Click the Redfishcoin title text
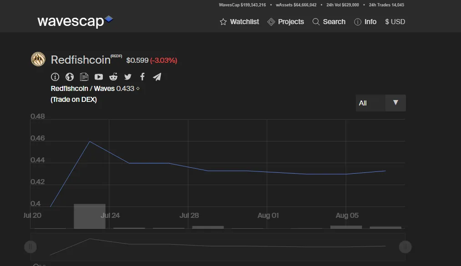This screenshot has height=266, width=461. 81,60
